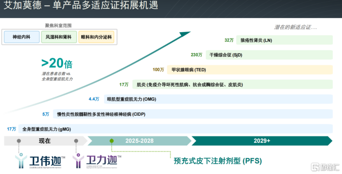This screenshot has height=174, width=342.
Task: Click the 预充式皮下注射剂型 (PFS) text
Action: click(x=218, y=161)
